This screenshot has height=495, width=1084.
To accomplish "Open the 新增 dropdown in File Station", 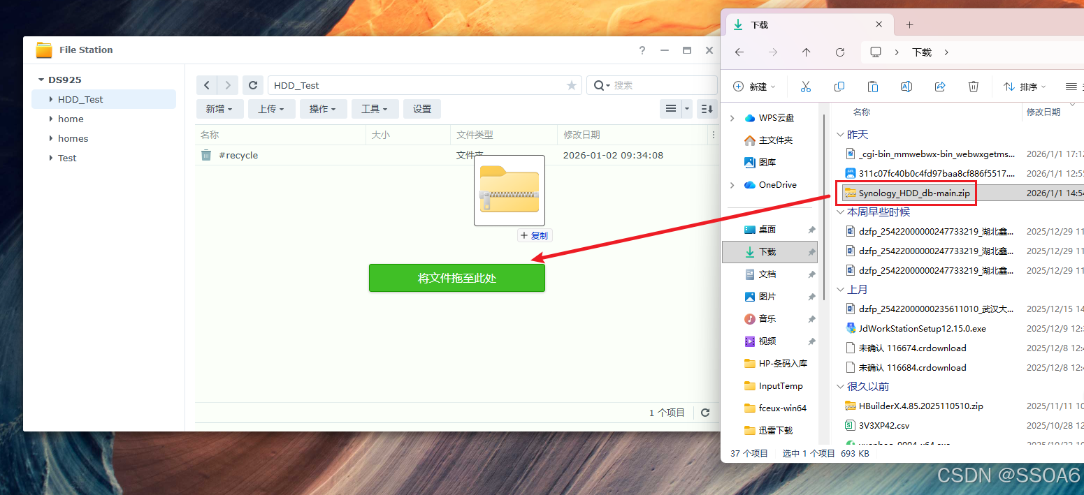I will coord(219,109).
